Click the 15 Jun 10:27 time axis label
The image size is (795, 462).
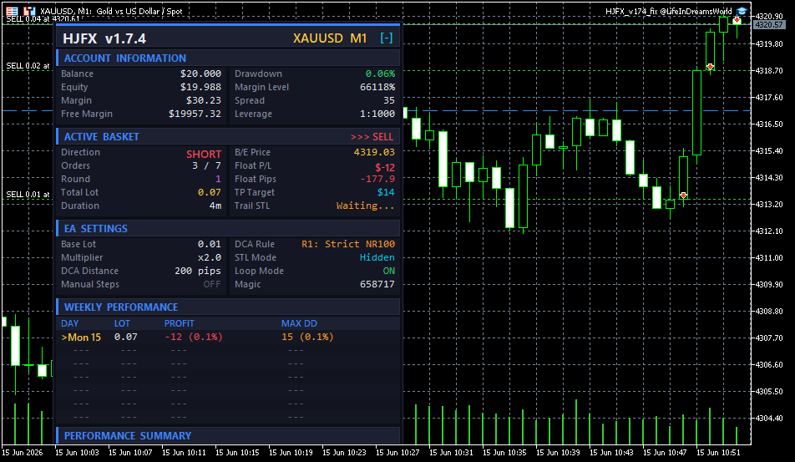397,452
